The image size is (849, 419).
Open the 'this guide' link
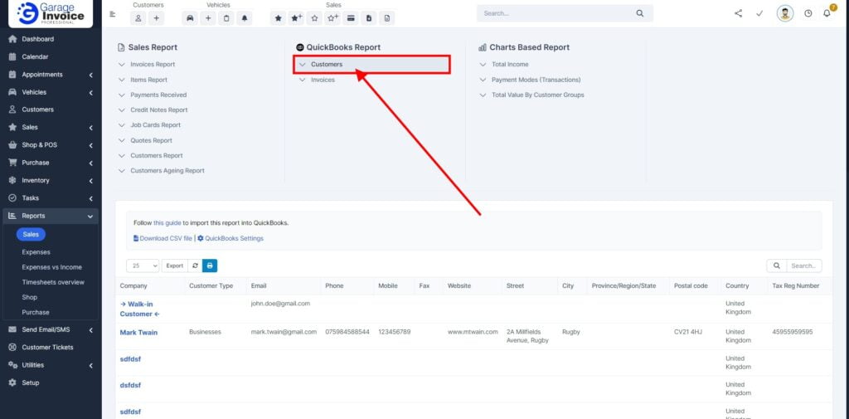167,223
